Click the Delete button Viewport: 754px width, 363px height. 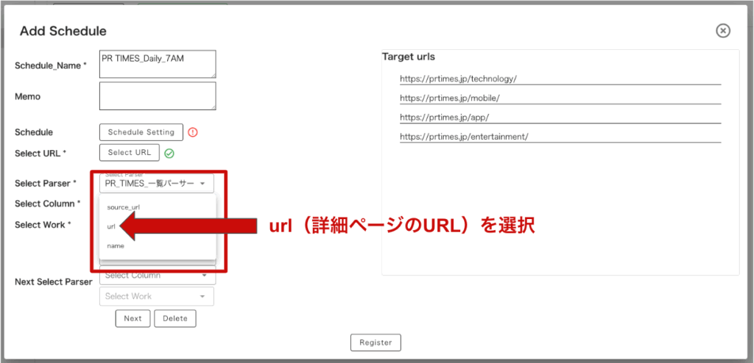coord(175,318)
